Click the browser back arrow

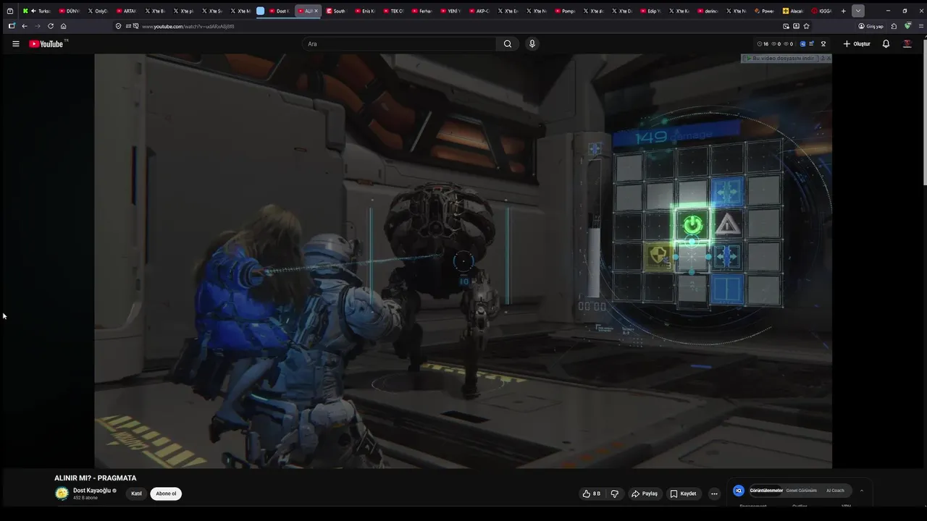pyautogui.click(x=25, y=26)
